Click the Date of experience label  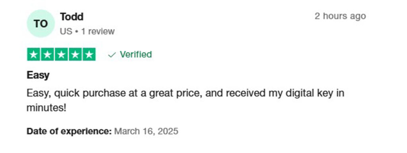[69, 131]
